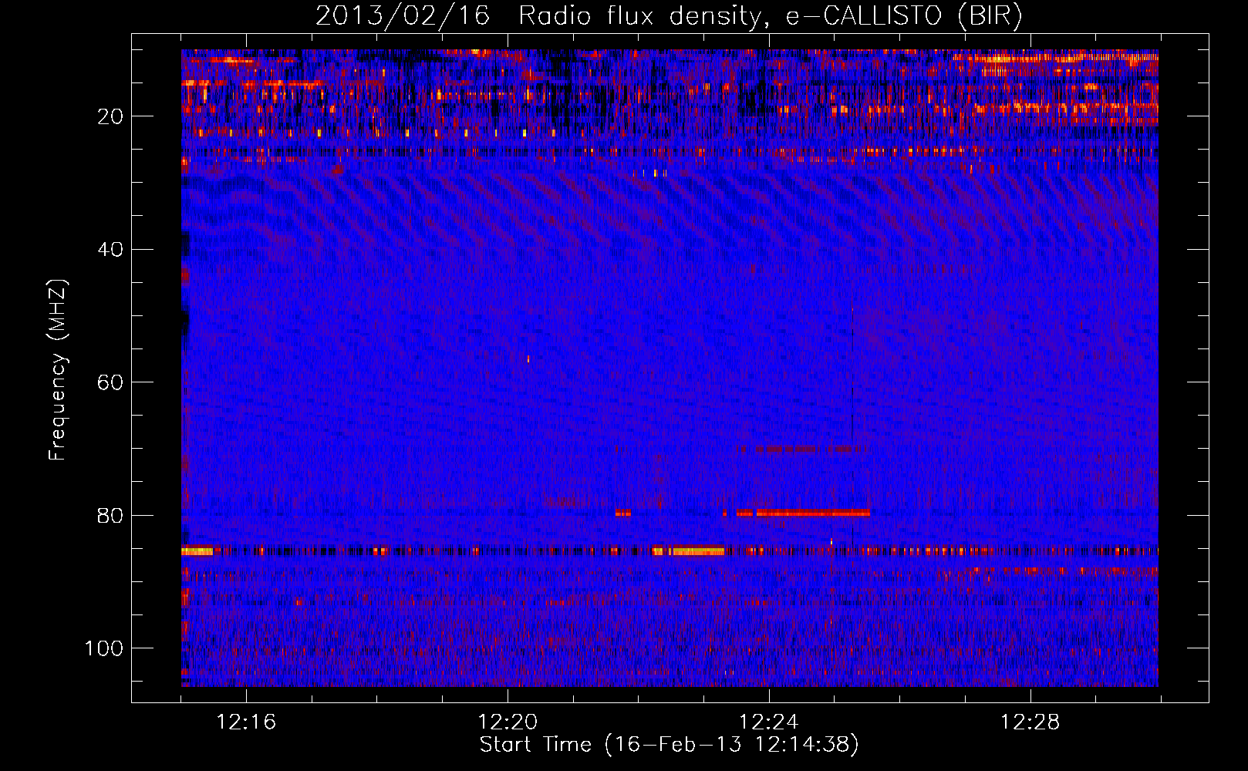The width and height of the screenshot is (1248, 771).
Task: Click the 100 frequency tick label
Action: 104,648
